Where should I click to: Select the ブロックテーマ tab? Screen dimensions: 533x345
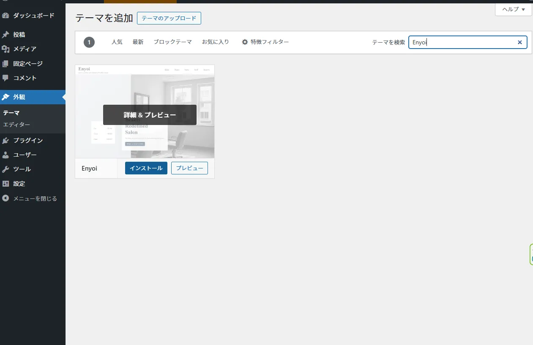tap(172, 42)
